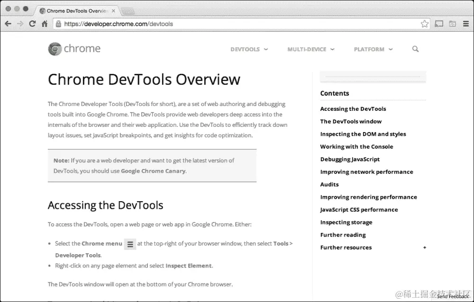The image size is (474, 302).
Task: Go back using the browser back arrow
Action: 8,24
